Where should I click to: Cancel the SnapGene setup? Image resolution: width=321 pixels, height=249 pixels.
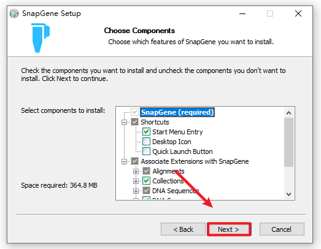pyautogui.click(x=282, y=229)
